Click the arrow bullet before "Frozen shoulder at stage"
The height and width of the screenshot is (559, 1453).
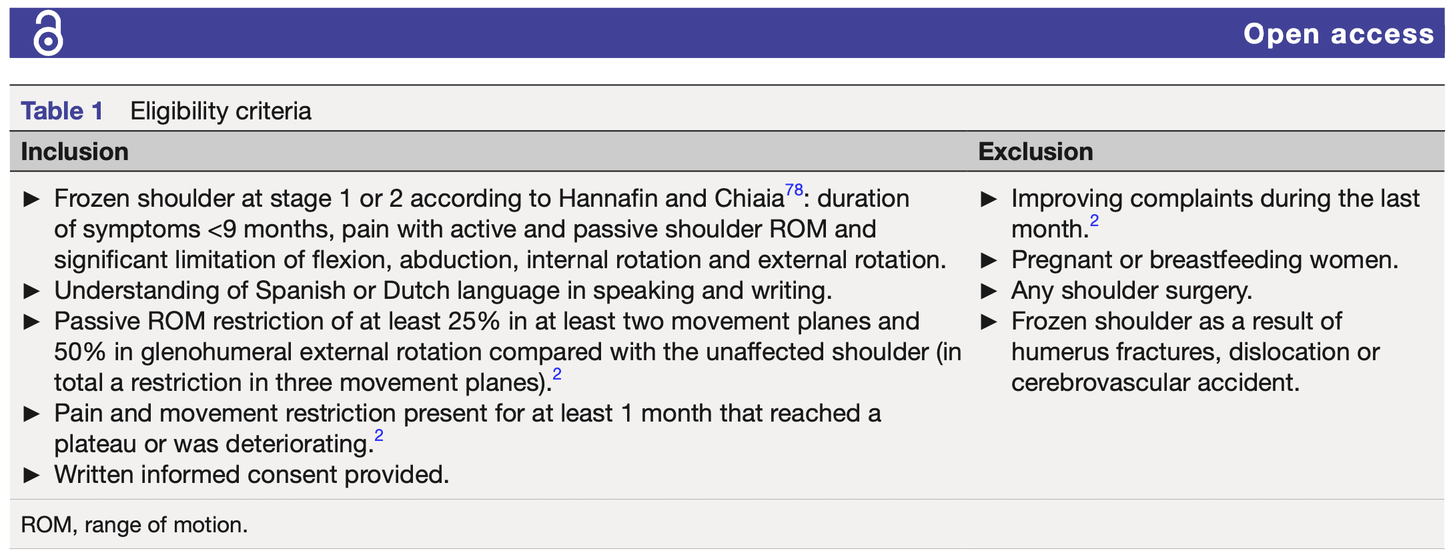pyautogui.click(x=31, y=199)
